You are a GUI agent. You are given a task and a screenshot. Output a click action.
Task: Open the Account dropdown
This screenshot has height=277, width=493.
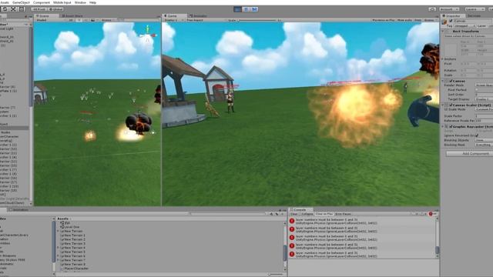click(449, 9)
